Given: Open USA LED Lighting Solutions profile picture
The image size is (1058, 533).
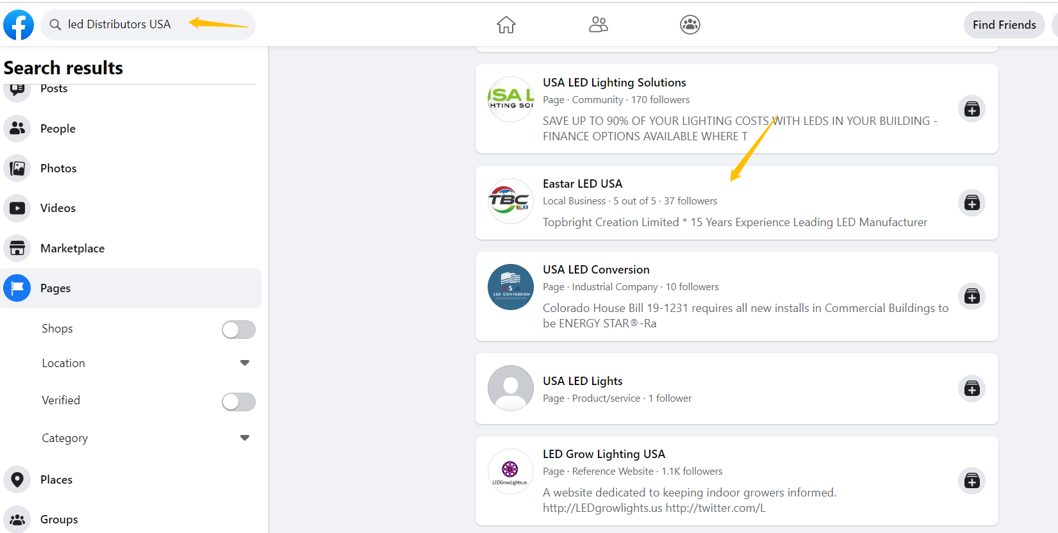Looking at the screenshot, I should (511, 99).
